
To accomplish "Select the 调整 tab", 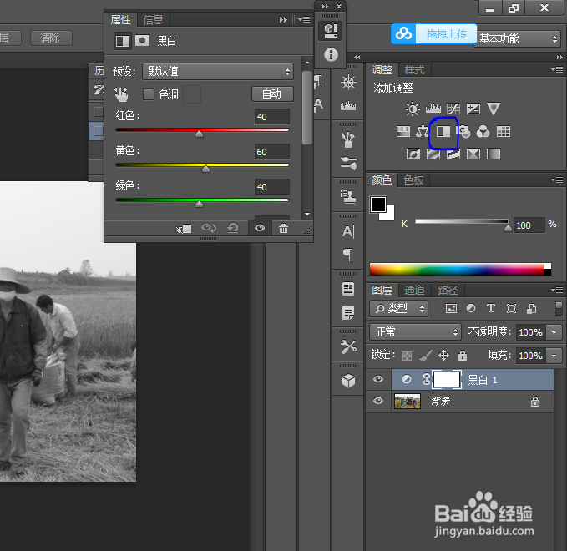I will pos(382,69).
